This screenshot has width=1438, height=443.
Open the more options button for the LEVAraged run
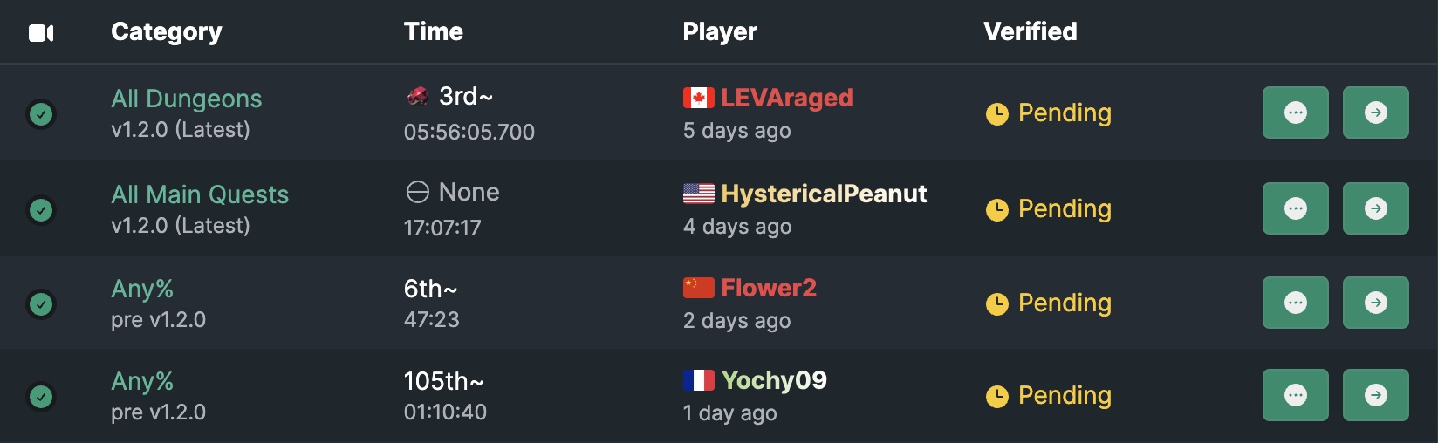pos(1296,112)
